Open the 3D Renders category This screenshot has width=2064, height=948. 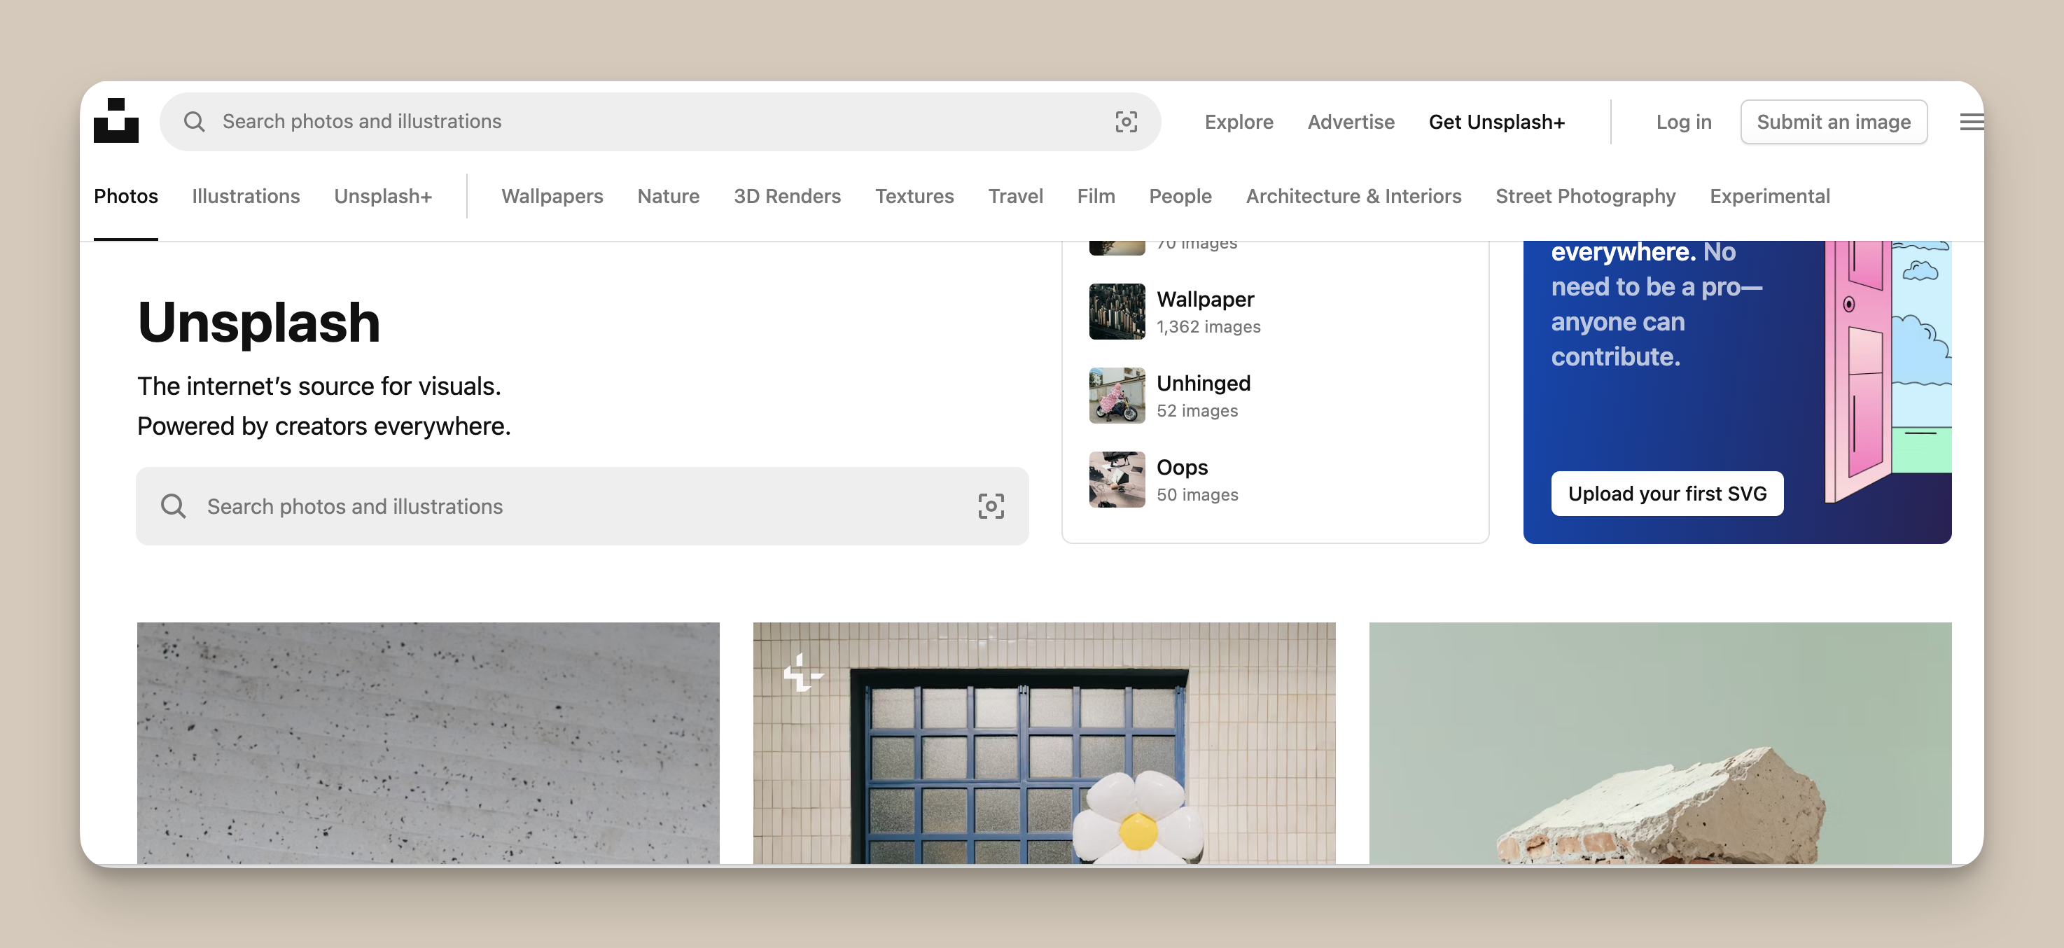point(787,196)
